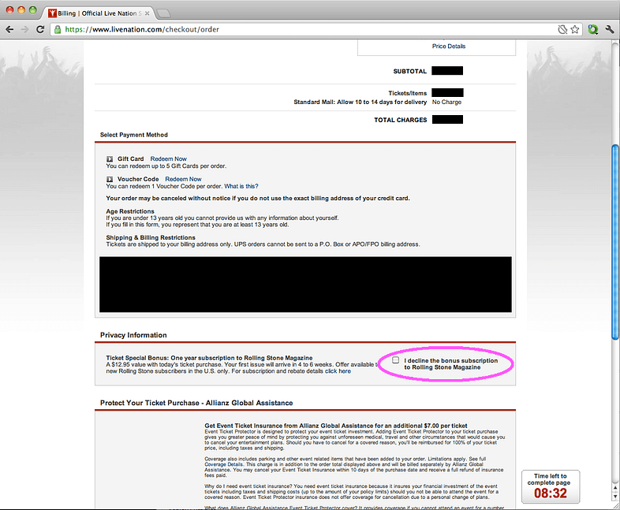
Task: Reload the checkout page
Action: pos(41,29)
